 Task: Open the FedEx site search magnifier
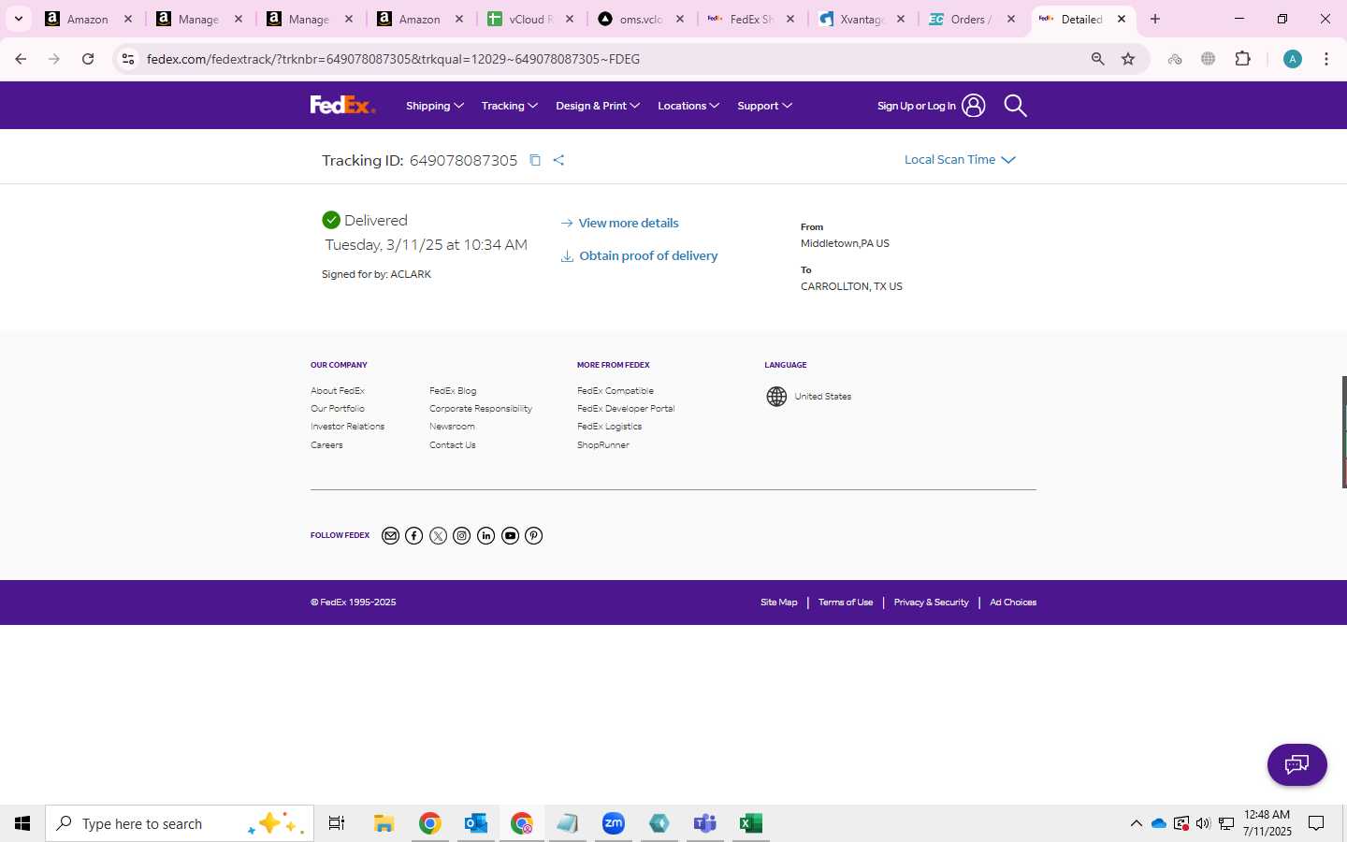(1015, 106)
